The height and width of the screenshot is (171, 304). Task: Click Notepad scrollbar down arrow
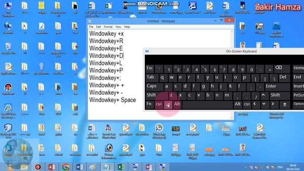tap(232, 118)
